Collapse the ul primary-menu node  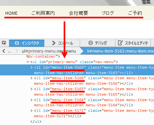click(28, 62)
